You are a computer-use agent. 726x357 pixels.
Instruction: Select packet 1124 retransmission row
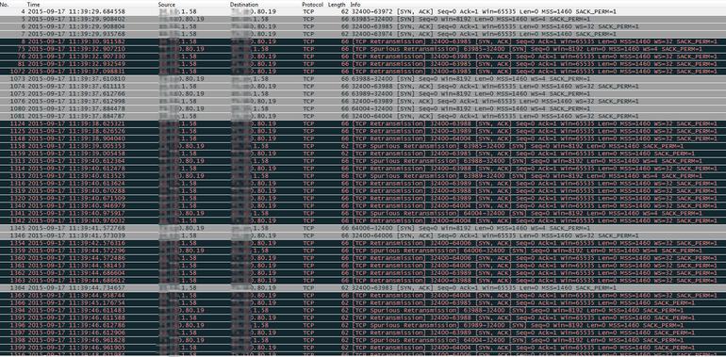363,123
